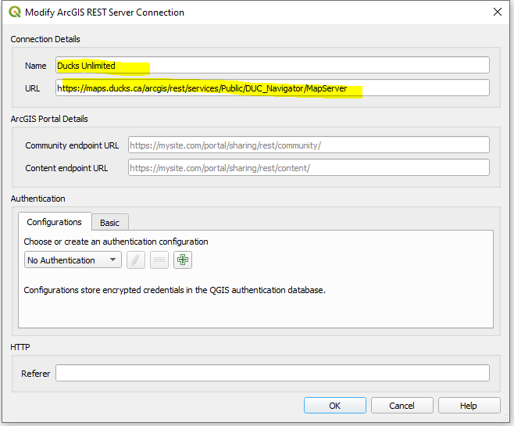
Task: Click the Name field containing Ducks Unlimited
Action: (x=273, y=65)
